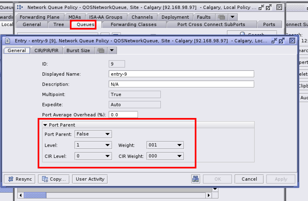This screenshot has width=308, height=201.
Task: Click the horizontal scrollbar thumb
Action: [x=35, y=195]
